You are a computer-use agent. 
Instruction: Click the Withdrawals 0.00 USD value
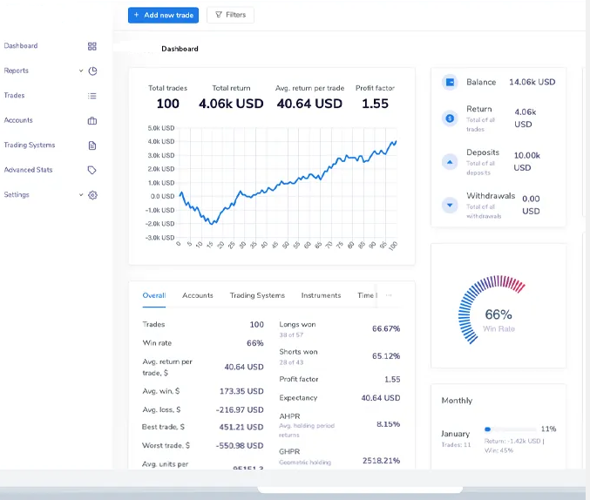(531, 205)
